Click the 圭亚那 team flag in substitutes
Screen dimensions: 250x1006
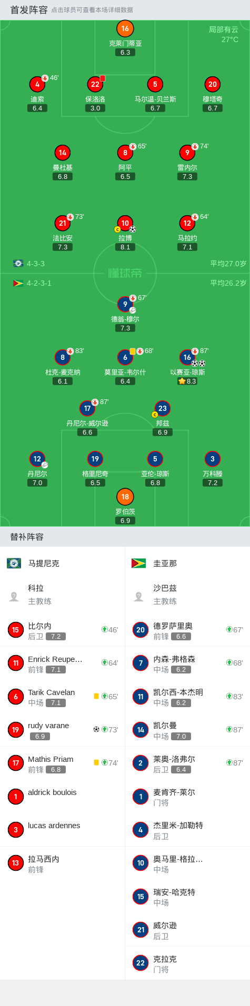pyautogui.click(x=138, y=563)
